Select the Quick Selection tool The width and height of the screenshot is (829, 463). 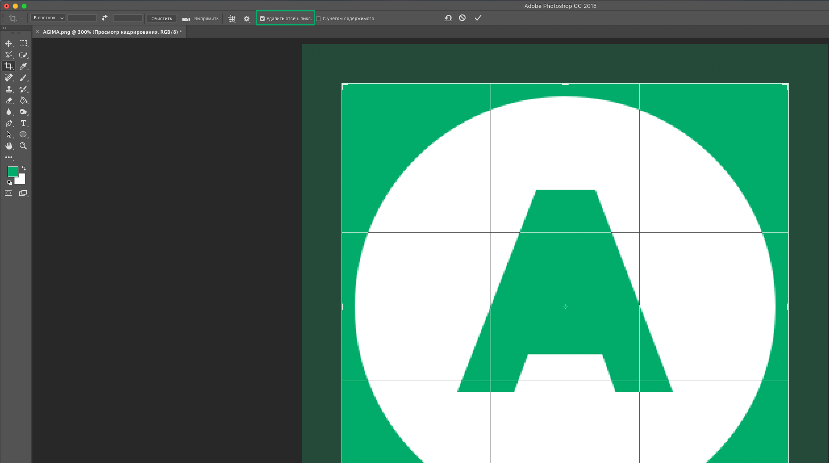[x=24, y=55]
